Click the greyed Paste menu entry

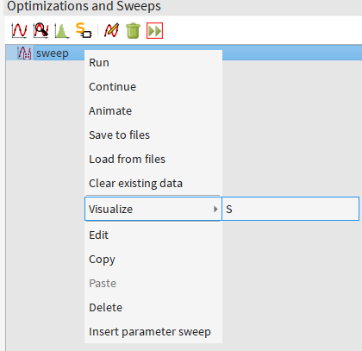coord(153,284)
